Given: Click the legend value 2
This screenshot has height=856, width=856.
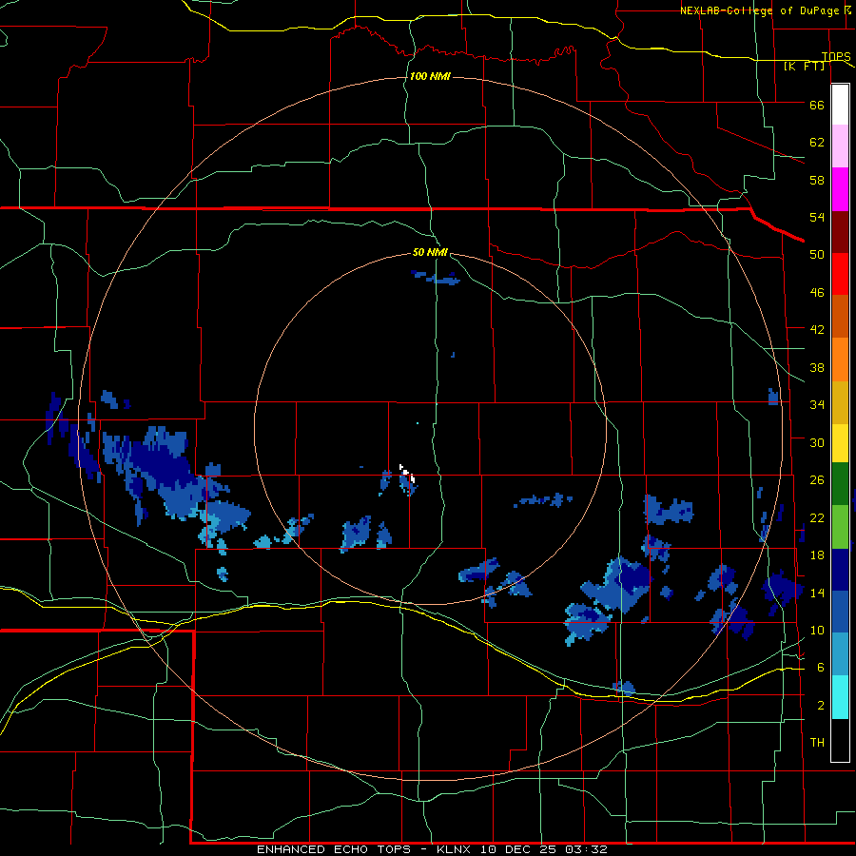Looking at the screenshot, I should (x=821, y=706).
